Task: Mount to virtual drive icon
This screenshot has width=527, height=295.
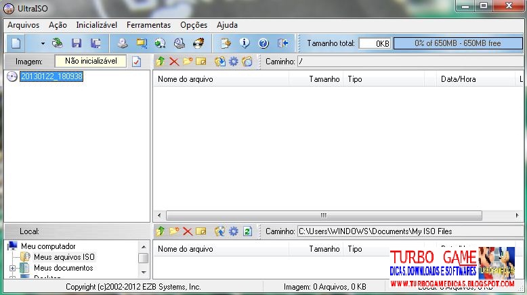Action: (x=179, y=43)
